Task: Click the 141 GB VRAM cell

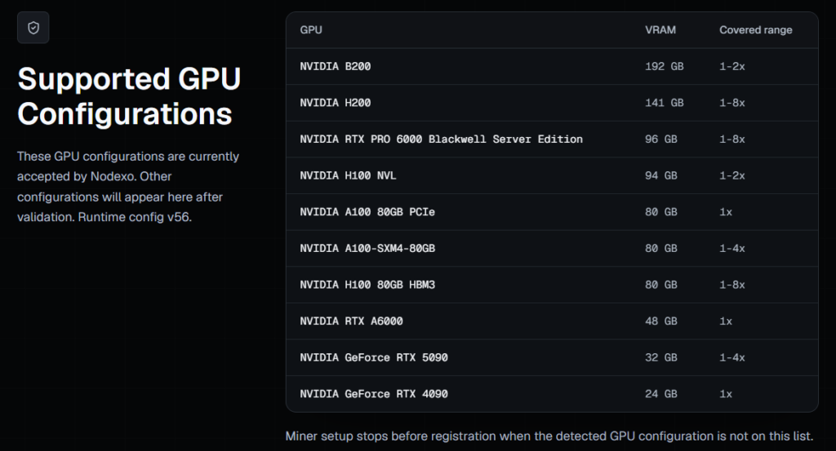Action: point(664,103)
